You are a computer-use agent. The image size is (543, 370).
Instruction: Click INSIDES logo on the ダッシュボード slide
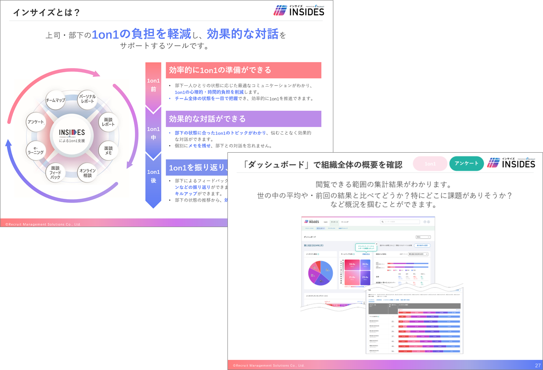[511, 162]
